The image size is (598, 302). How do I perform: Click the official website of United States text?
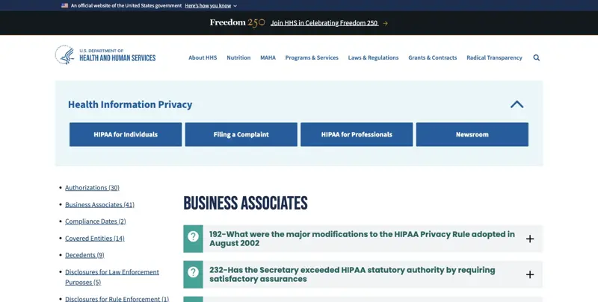(126, 6)
